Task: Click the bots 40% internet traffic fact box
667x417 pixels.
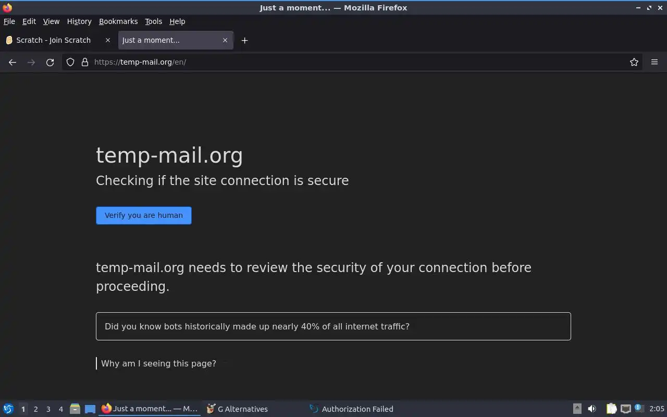Action: click(333, 326)
